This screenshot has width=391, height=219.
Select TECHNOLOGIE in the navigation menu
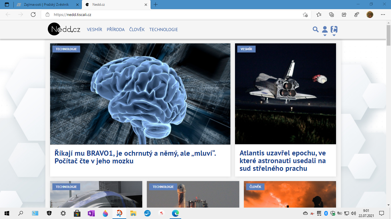pos(163,29)
